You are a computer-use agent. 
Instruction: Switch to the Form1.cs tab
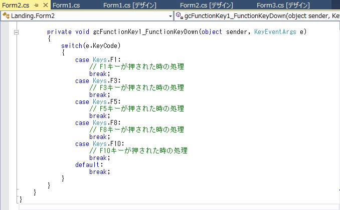[66, 5]
